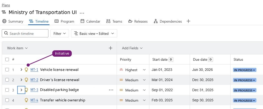Check the box for row 1 Vehicle license renewal
The height and width of the screenshot is (109, 263).
tap(7, 70)
